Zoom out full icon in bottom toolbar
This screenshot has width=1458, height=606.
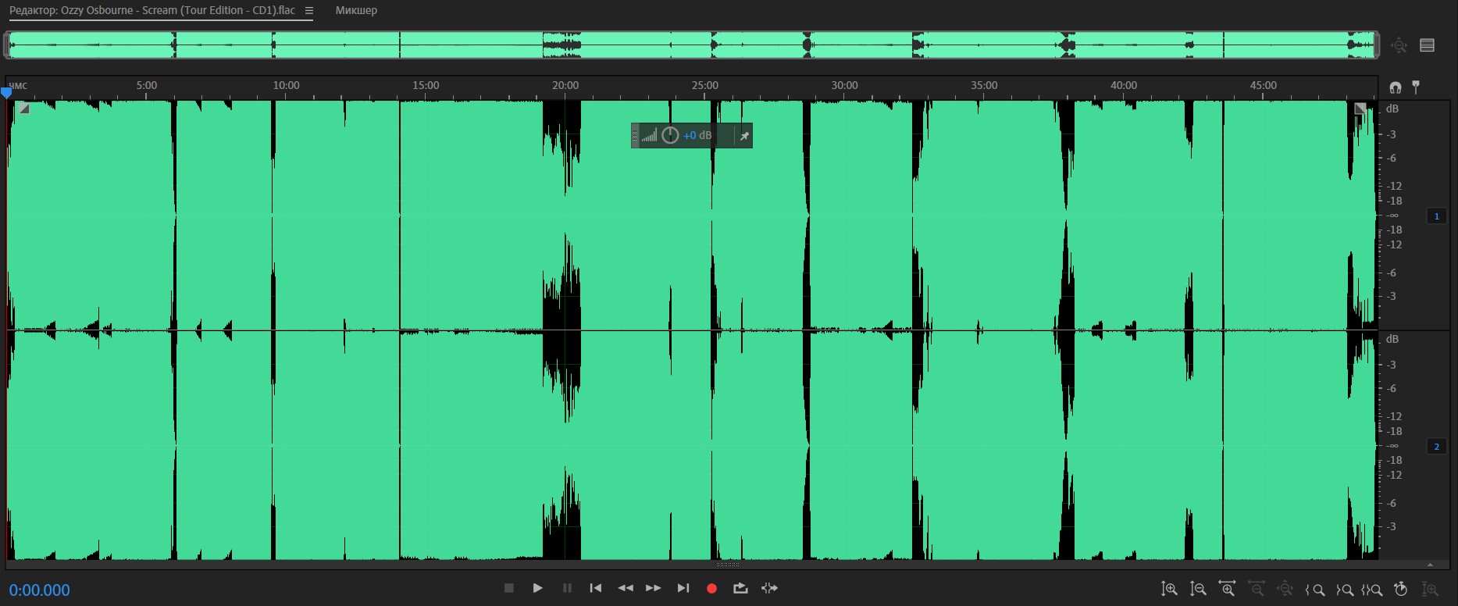tap(1285, 590)
